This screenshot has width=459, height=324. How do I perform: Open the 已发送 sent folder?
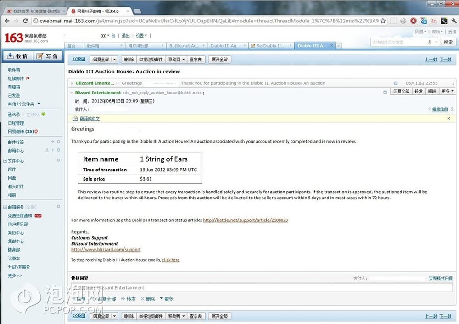click(14, 95)
